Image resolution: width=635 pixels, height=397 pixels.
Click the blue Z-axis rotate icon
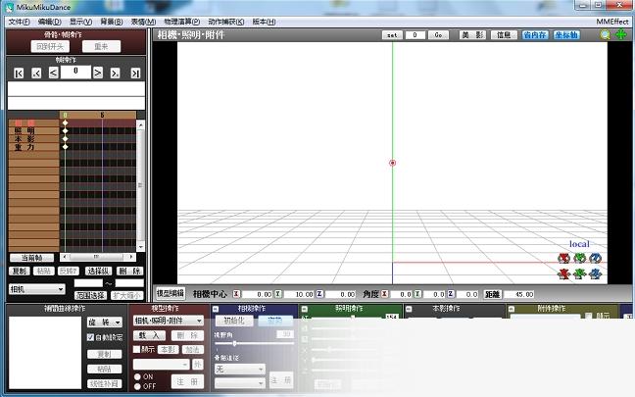(596, 258)
